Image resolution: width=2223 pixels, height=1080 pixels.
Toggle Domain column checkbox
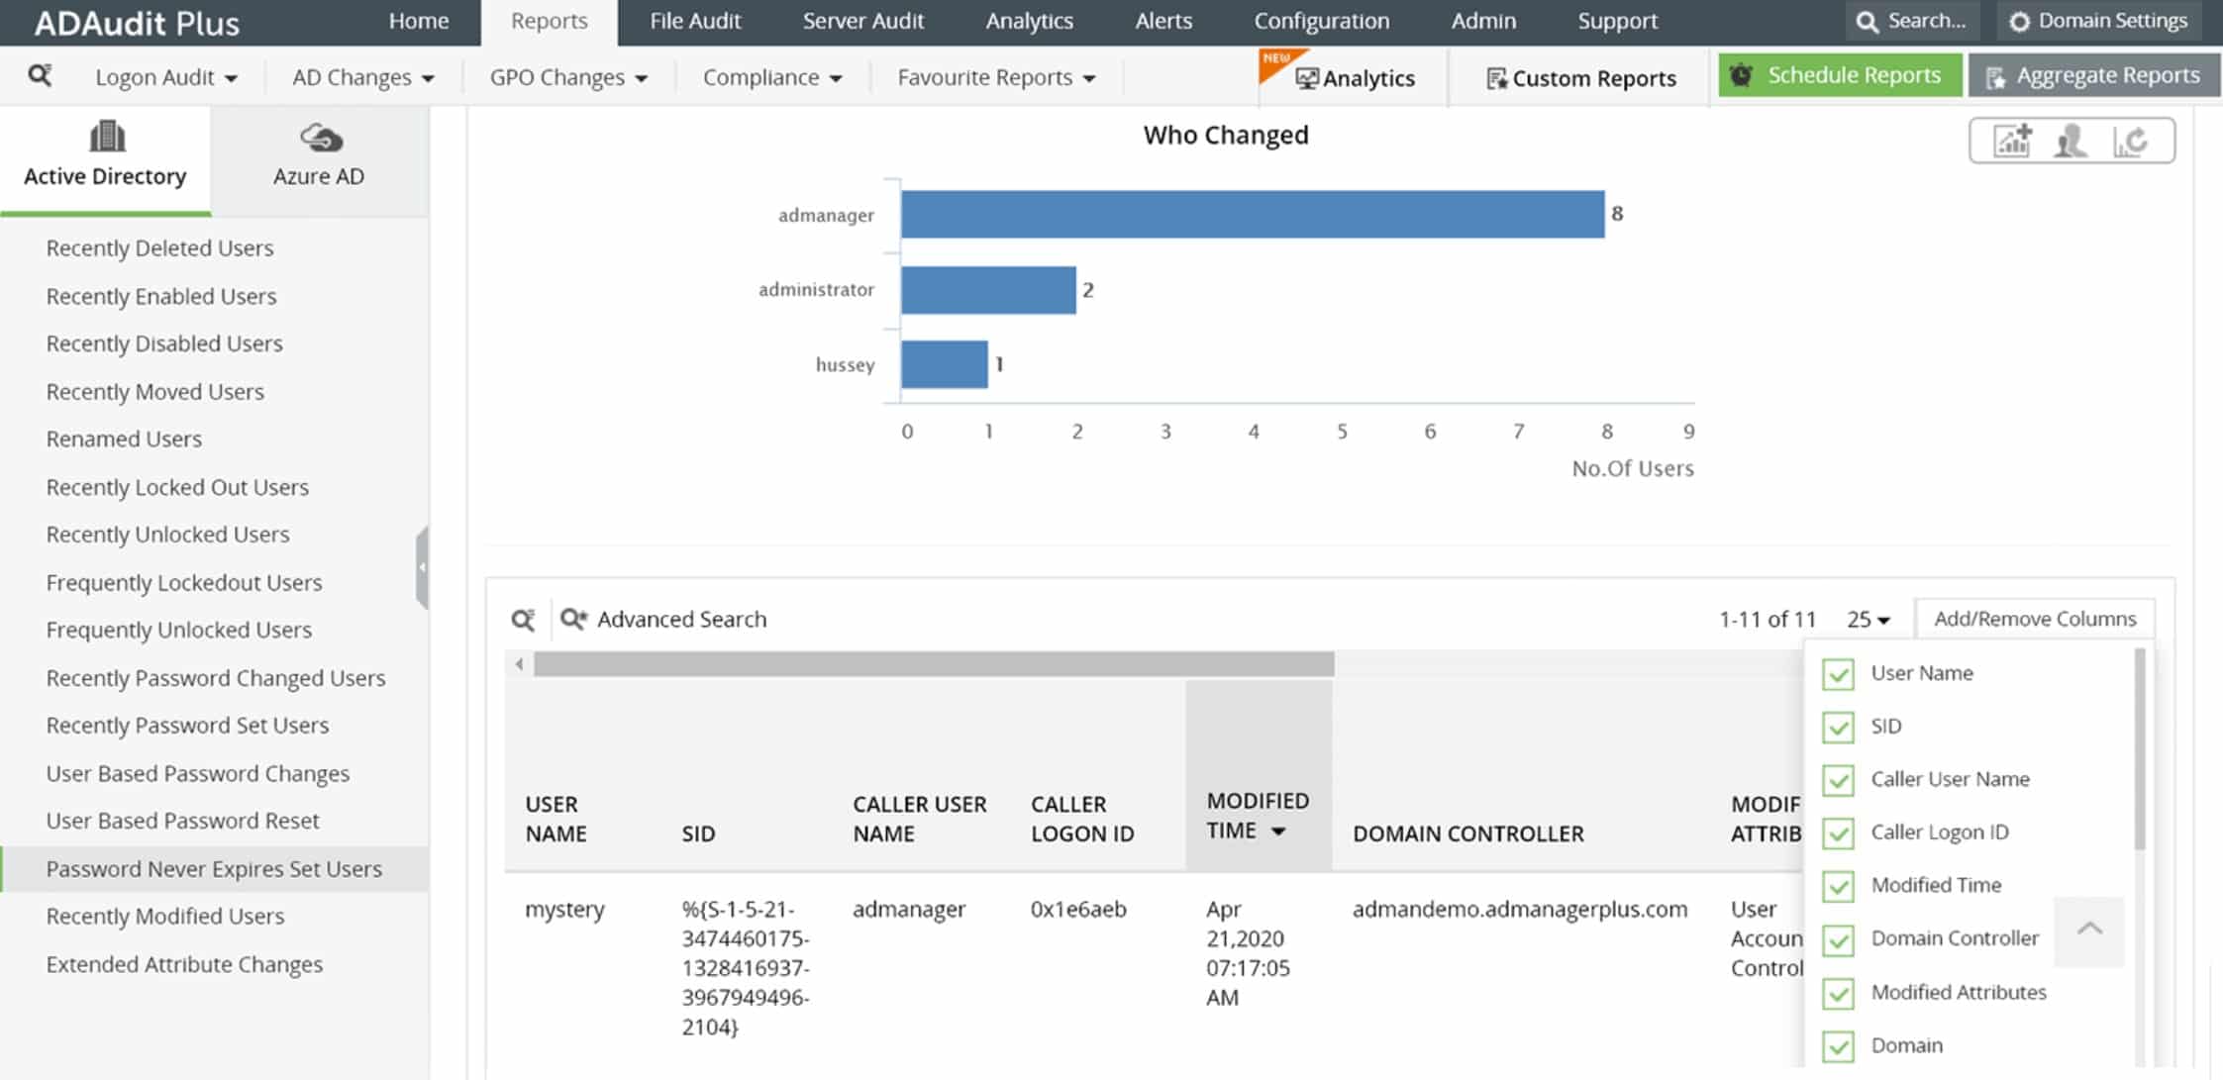(1838, 1045)
